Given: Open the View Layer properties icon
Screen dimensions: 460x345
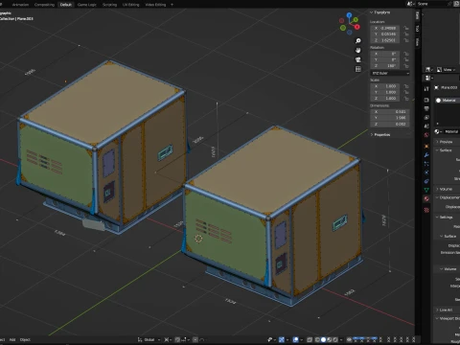Looking at the screenshot, I should [426, 118].
